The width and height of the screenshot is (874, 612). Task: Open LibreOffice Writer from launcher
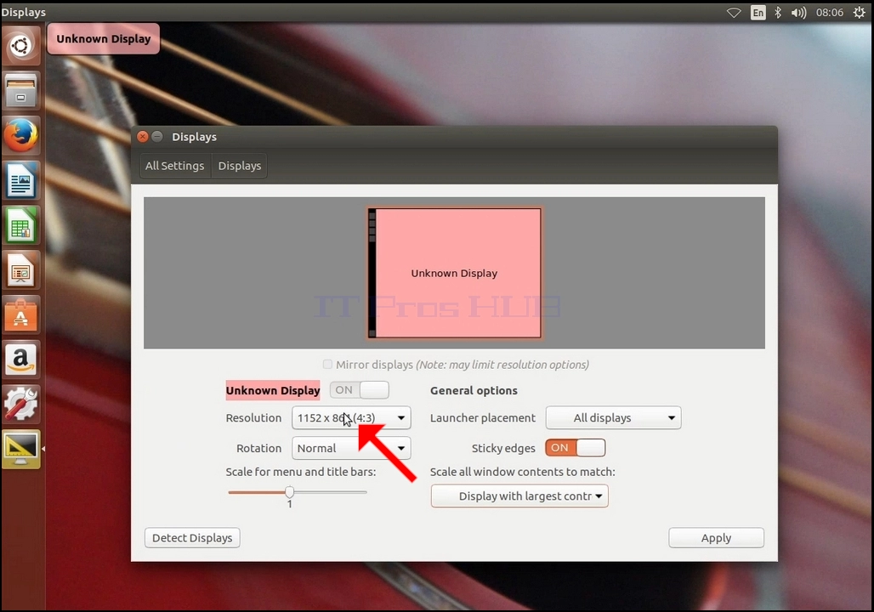click(x=20, y=180)
